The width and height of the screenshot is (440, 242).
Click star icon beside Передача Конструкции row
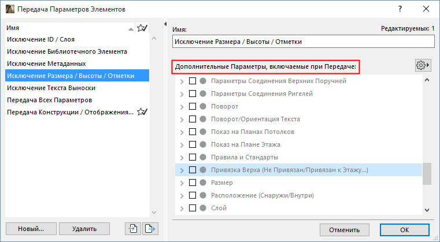point(142,112)
